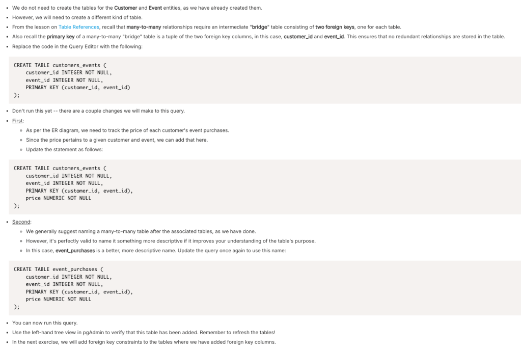
Task: Click the bold word "Event" in the first bullet
Action: (155, 8)
